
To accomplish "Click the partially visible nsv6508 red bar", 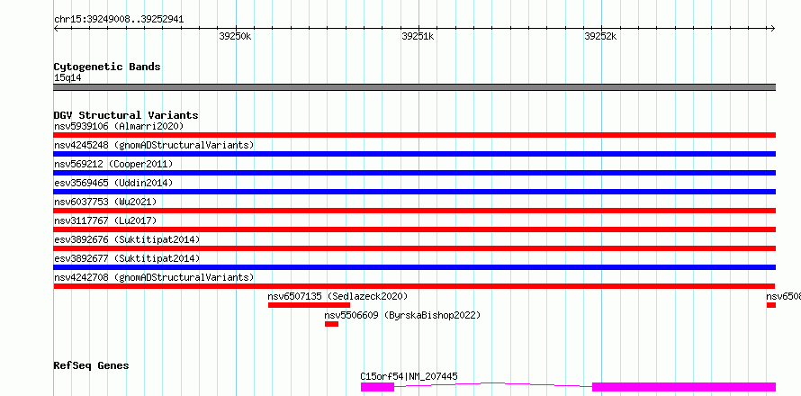I will 771,305.
